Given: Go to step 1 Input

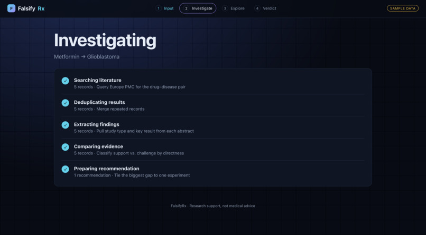Looking at the screenshot, I should pyautogui.click(x=165, y=8).
